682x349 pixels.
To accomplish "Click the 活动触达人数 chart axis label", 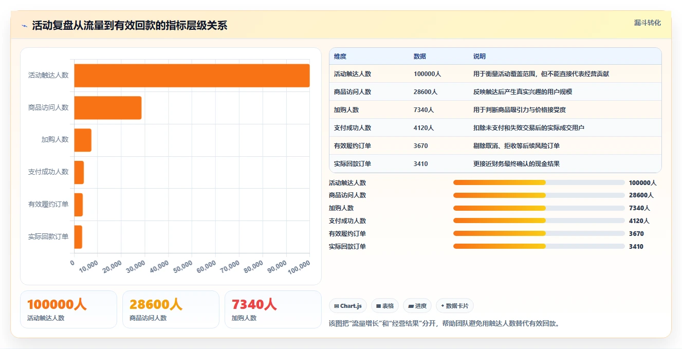I will (48, 76).
